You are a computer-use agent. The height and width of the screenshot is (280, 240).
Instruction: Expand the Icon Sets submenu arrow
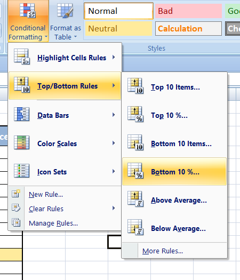point(114,171)
